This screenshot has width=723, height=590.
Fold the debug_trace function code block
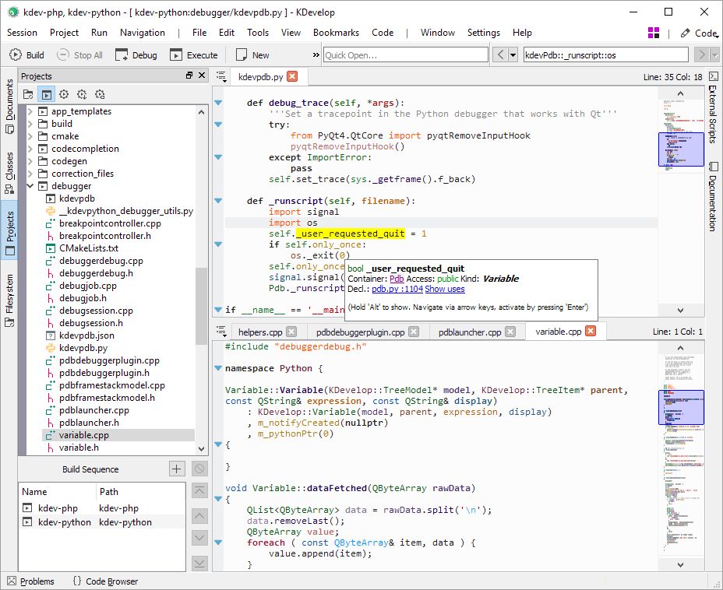point(218,103)
